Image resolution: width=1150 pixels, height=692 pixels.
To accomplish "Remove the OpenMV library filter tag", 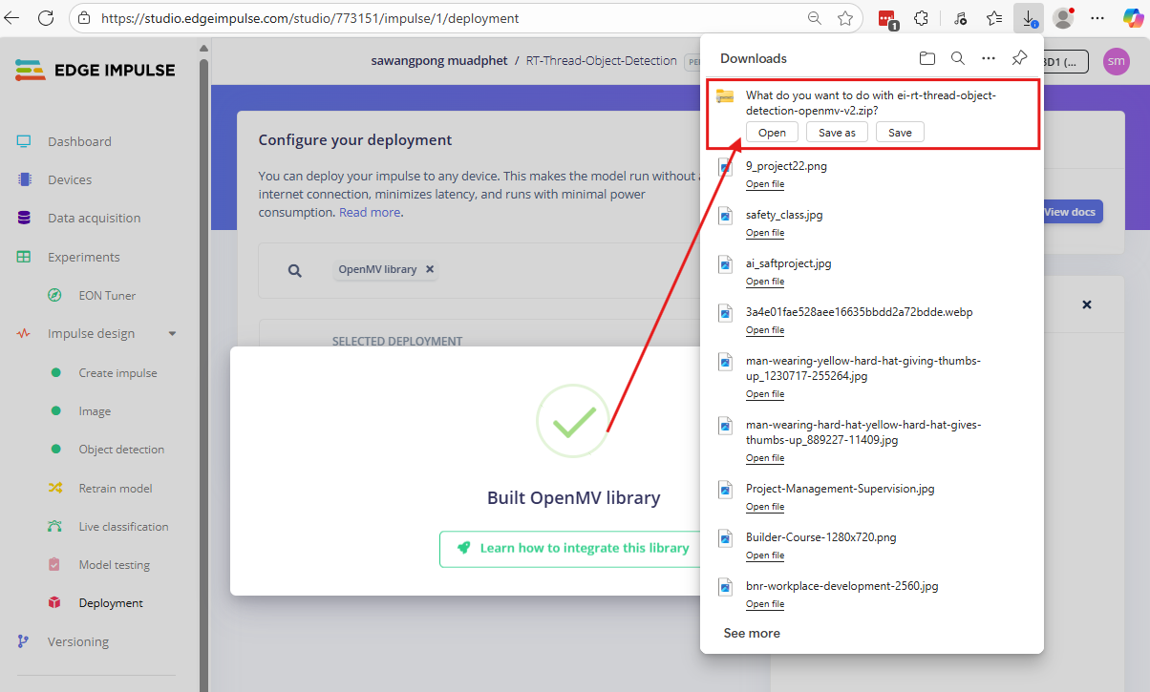I will [x=430, y=269].
